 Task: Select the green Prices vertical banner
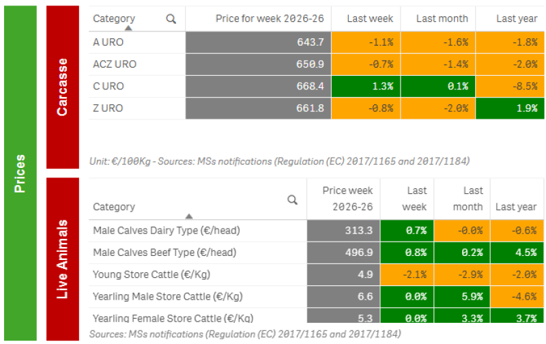pos(20,173)
